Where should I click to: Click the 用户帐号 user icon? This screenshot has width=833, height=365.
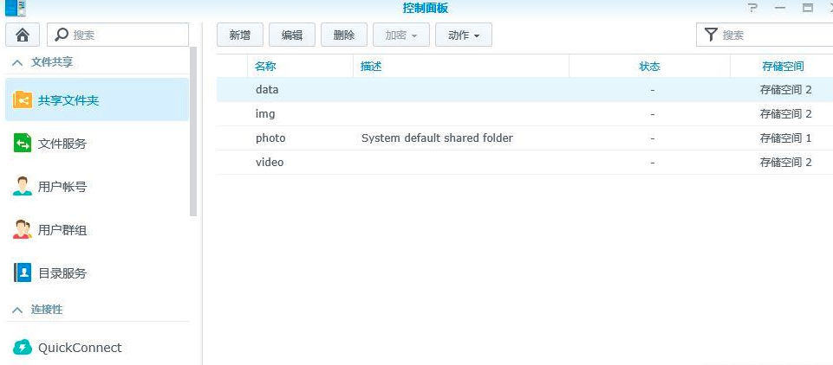[23, 186]
